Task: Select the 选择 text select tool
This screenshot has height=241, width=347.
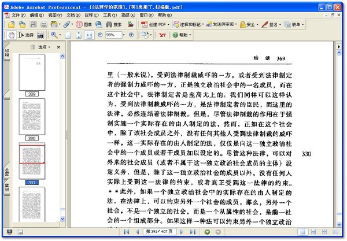Action: (26, 35)
